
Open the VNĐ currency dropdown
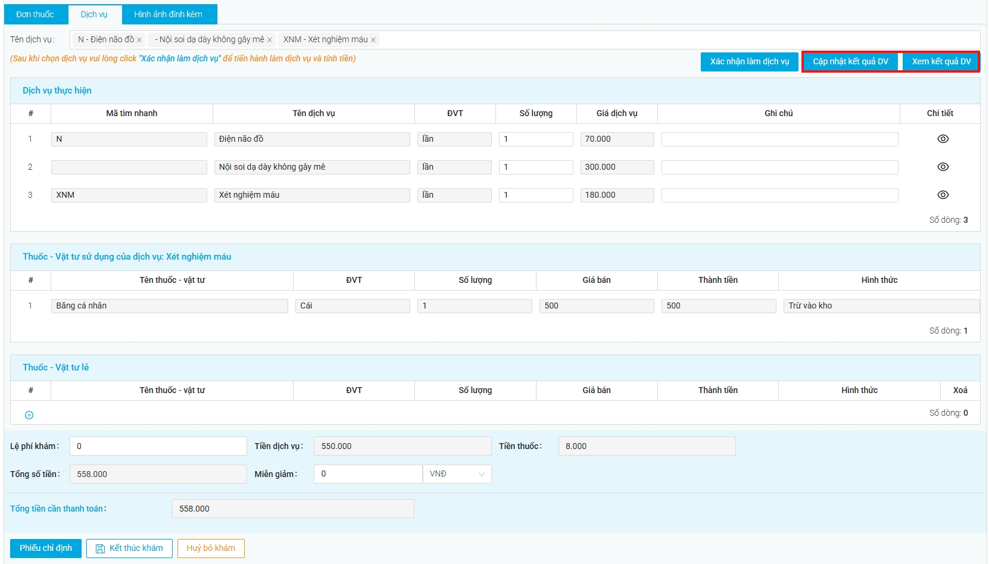[x=457, y=474]
